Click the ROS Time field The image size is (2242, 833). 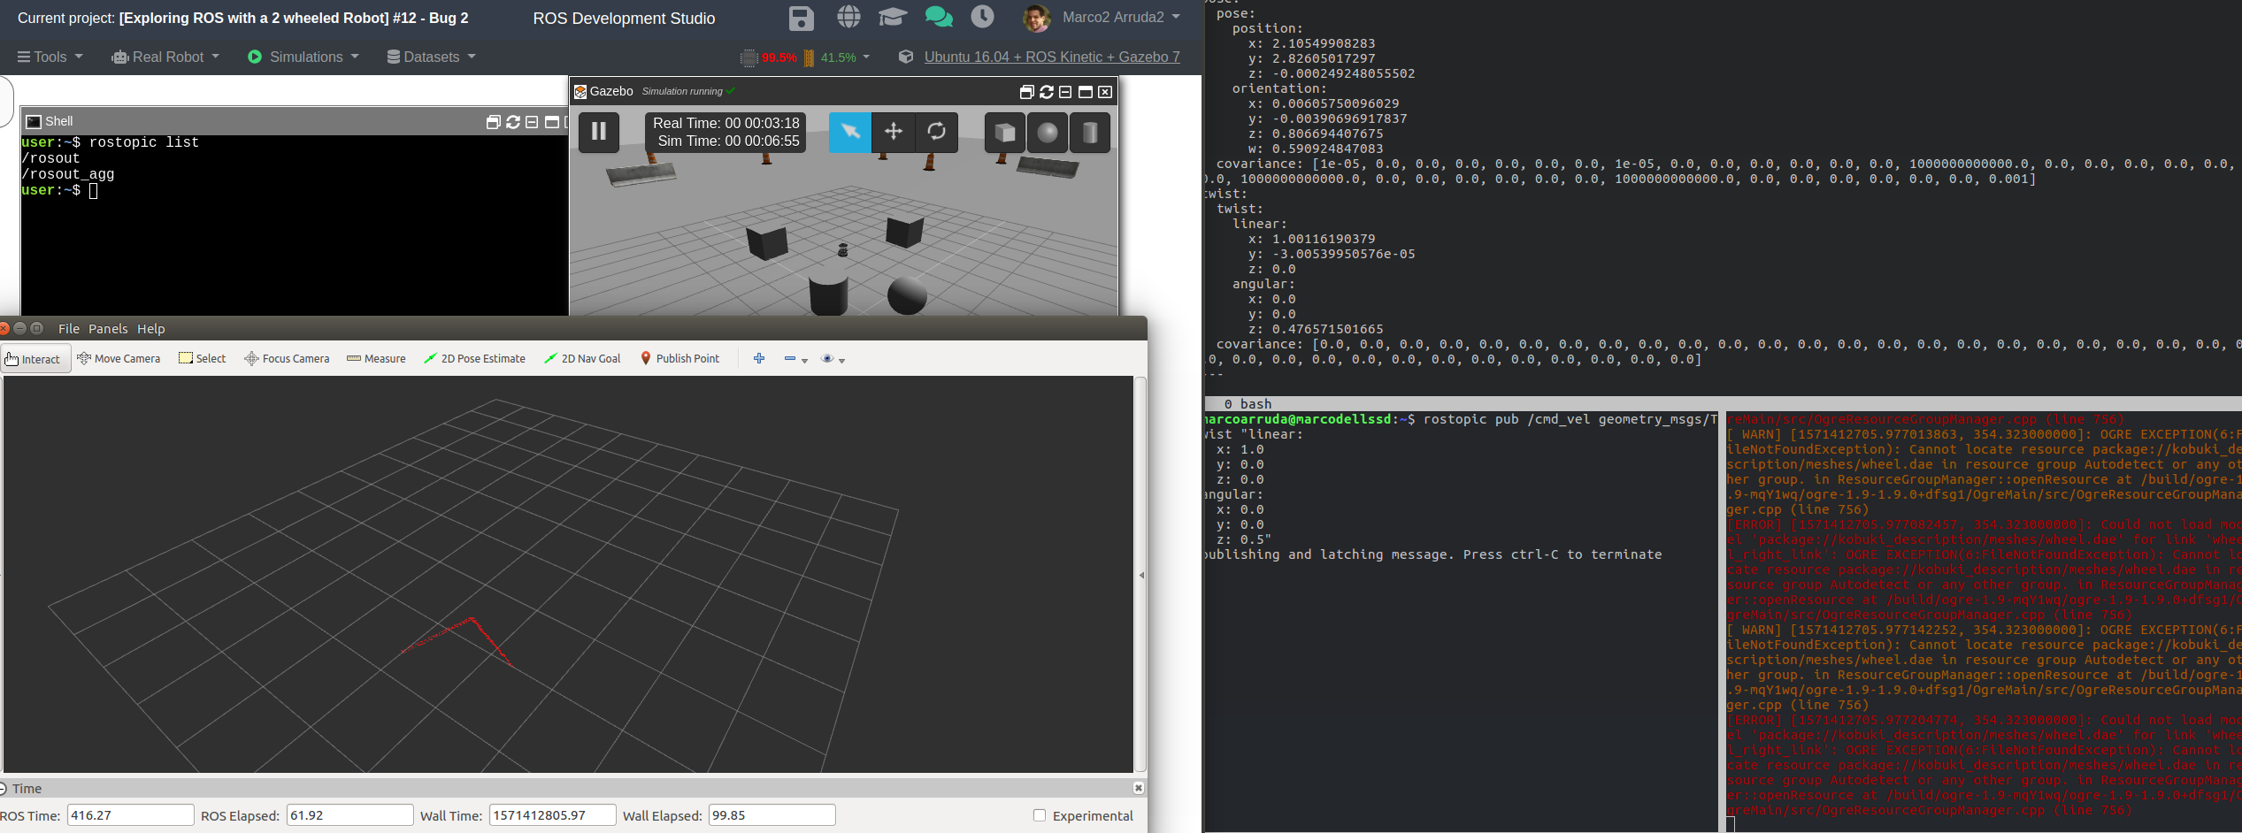(x=130, y=815)
